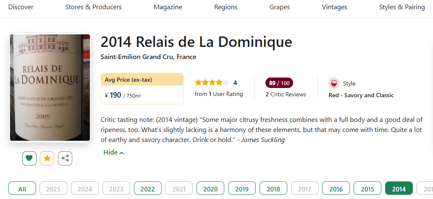Click the red wine glass Style icon
Screen dimensions: 433x199
point(334,83)
